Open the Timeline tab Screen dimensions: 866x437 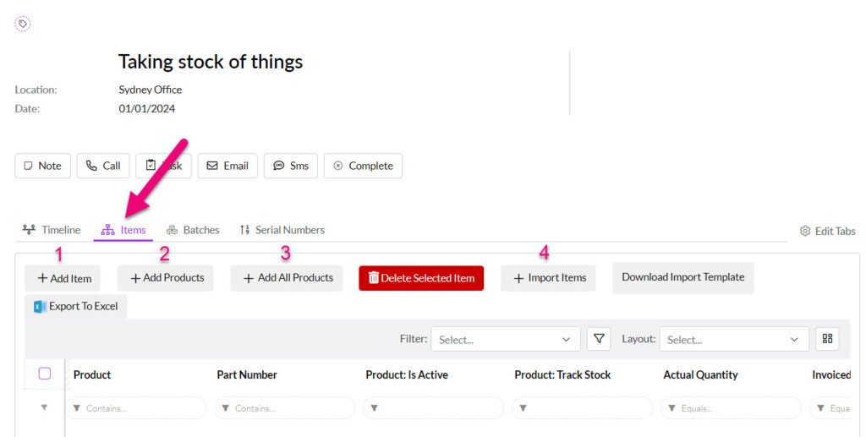52,230
